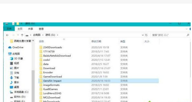Select the imageformats folder name

click(51, 85)
